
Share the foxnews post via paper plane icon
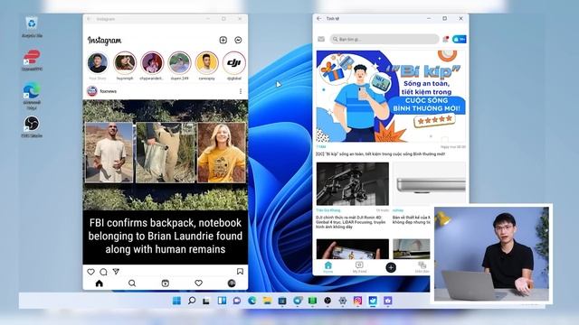(116, 272)
